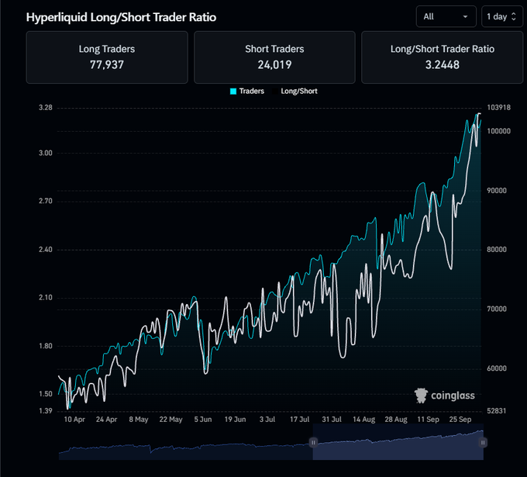Click the 3.28 ratio axis label
This screenshot has height=477, width=527.
[46, 108]
